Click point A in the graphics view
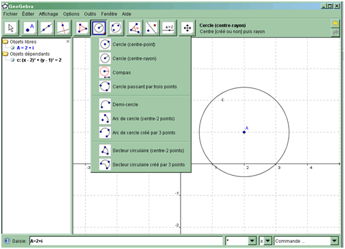This screenshot has width=345, height=249. pos(244,132)
